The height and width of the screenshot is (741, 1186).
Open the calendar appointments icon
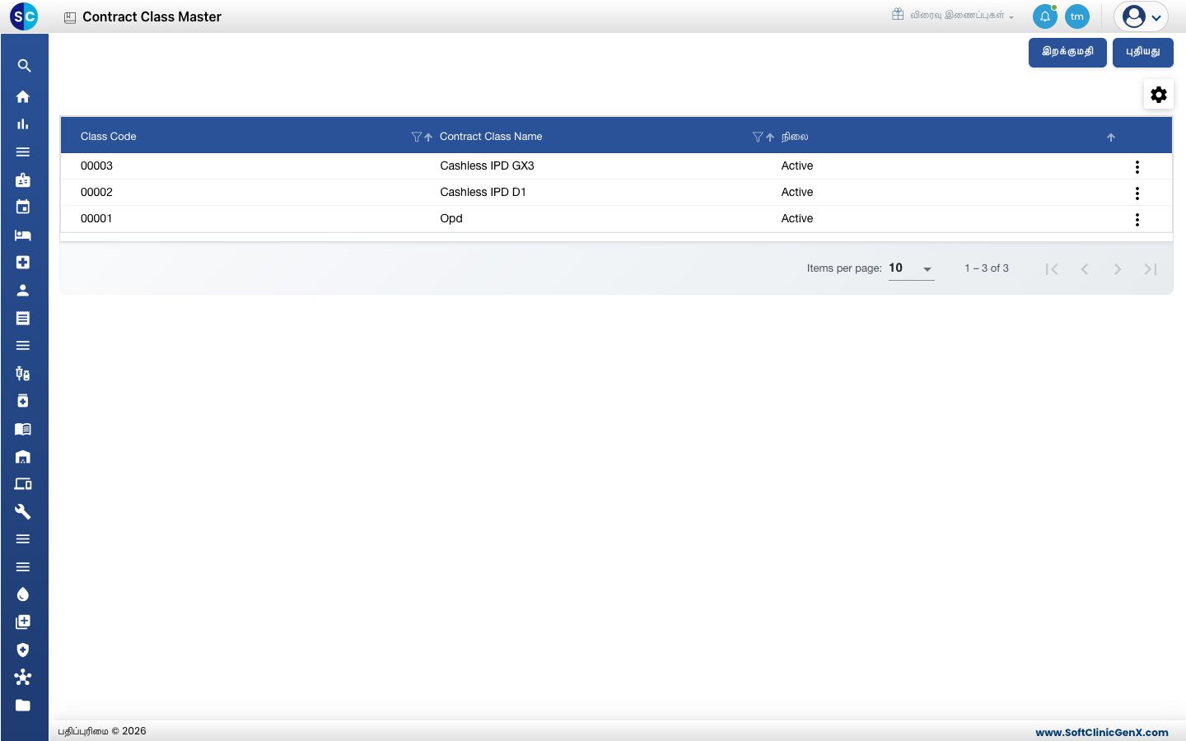coord(23,207)
